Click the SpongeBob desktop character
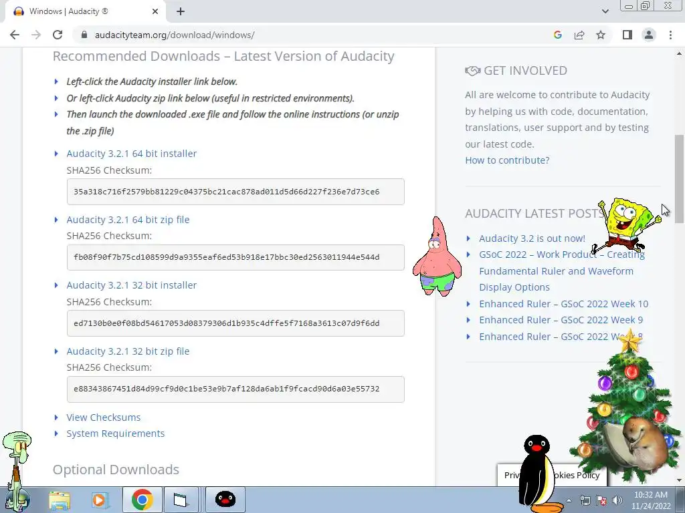The height and width of the screenshot is (513, 685). pos(625,226)
